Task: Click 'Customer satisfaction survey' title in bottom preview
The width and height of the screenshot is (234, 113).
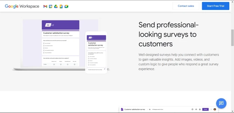Action: [x=135, y=109]
